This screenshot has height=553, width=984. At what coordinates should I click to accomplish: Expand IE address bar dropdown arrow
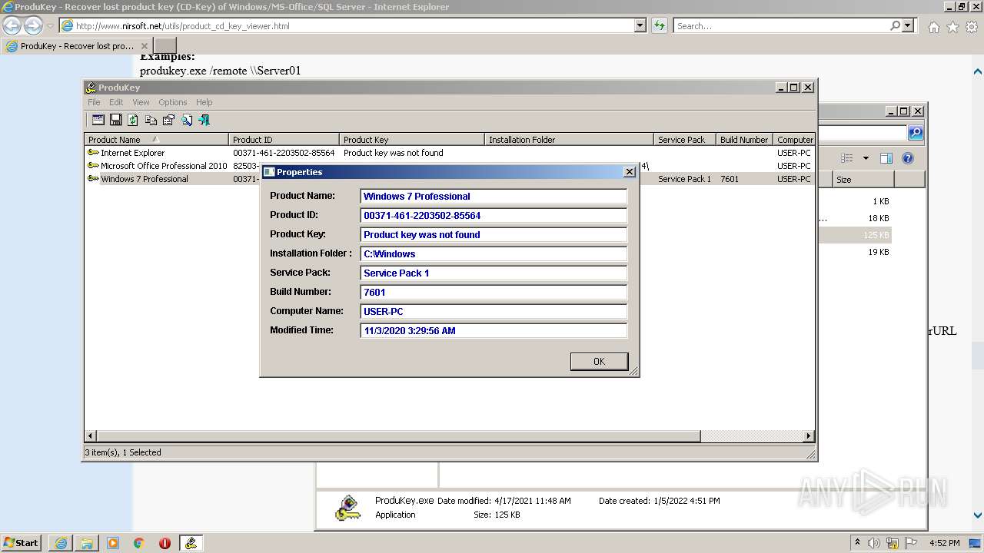[x=640, y=25]
